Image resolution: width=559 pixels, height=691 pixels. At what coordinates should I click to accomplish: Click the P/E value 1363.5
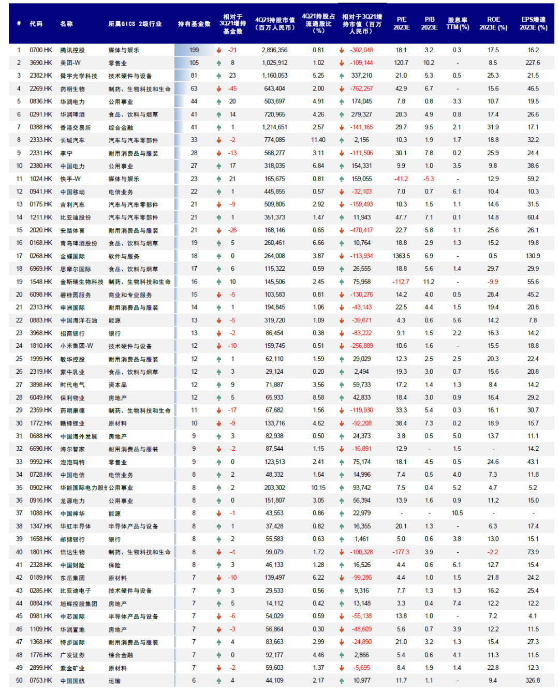(401, 256)
